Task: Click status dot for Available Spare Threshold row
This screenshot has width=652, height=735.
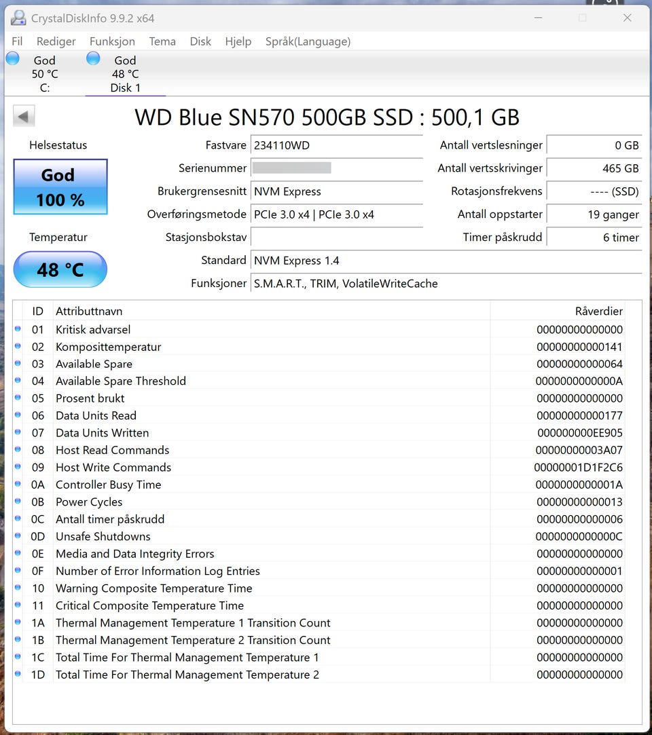Action: click(18, 381)
